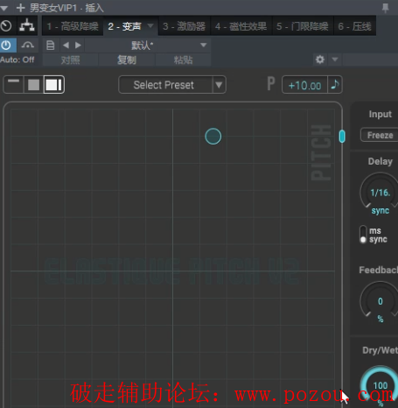Go to next preset arrow
This screenshot has height=408, width=398.
[78, 46]
